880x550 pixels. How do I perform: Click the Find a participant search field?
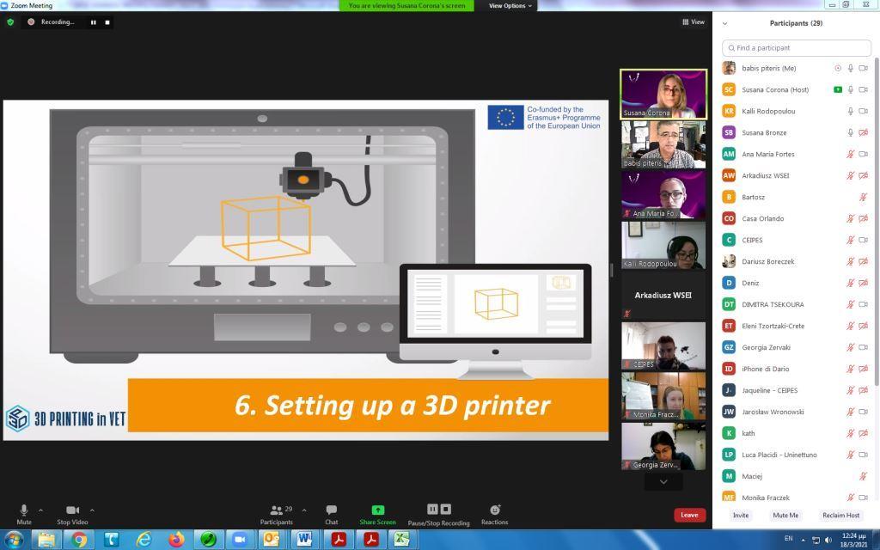(797, 48)
